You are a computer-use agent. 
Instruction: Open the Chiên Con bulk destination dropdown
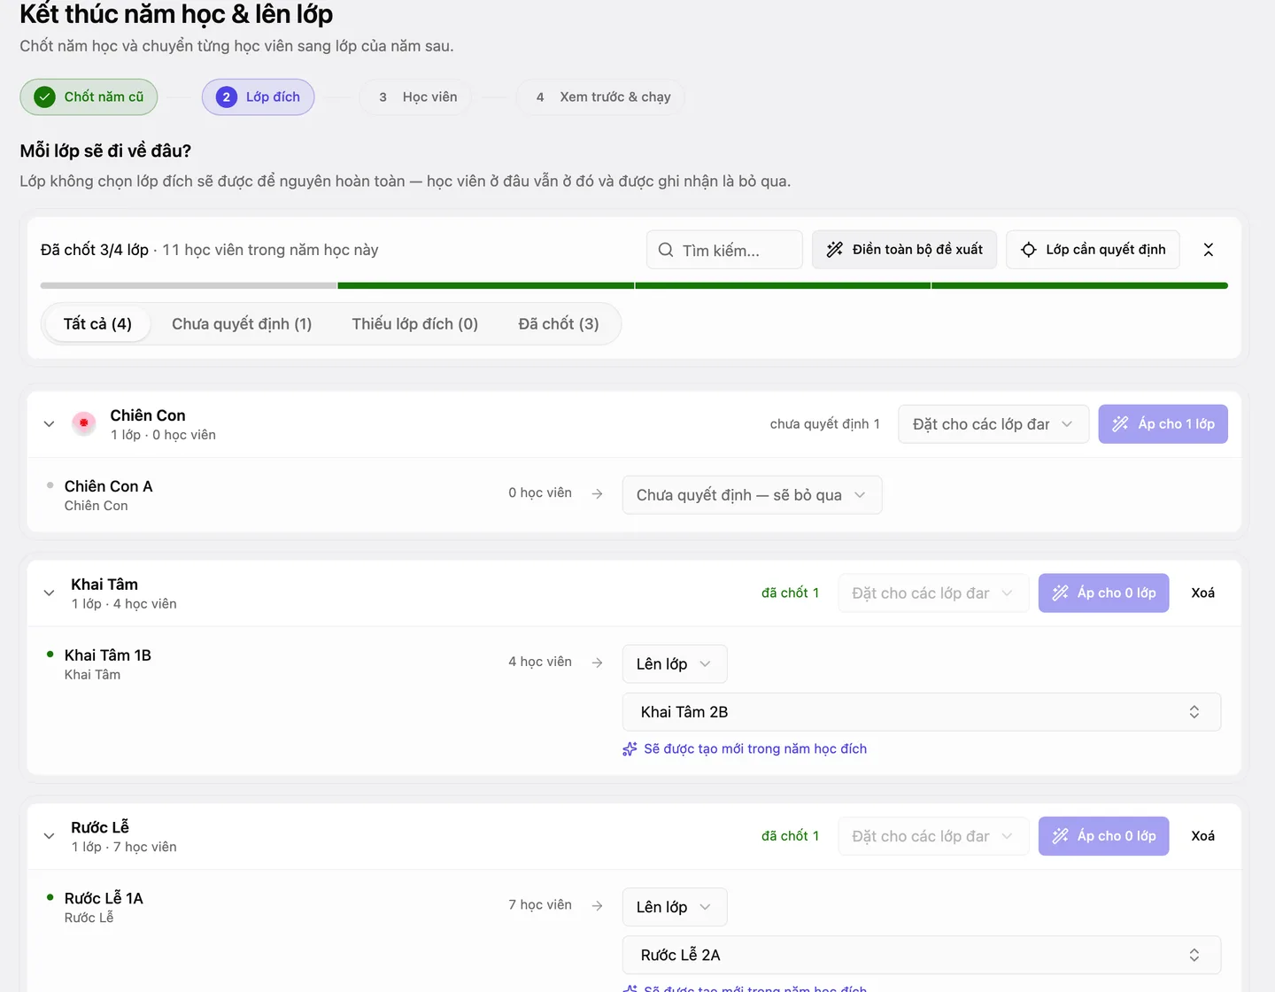point(993,424)
